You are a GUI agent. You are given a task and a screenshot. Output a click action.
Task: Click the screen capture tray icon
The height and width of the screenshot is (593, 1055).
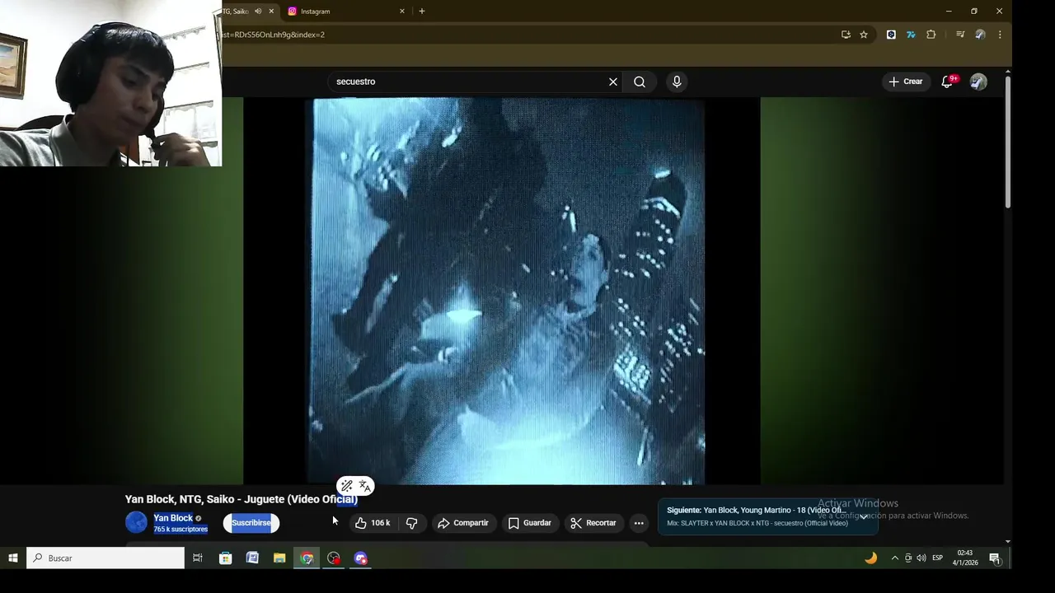[908, 558]
